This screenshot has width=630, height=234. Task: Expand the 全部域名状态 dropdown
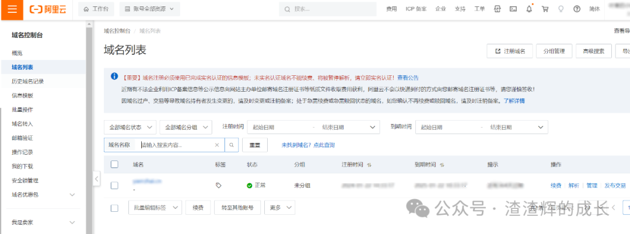(x=129, y=127)
